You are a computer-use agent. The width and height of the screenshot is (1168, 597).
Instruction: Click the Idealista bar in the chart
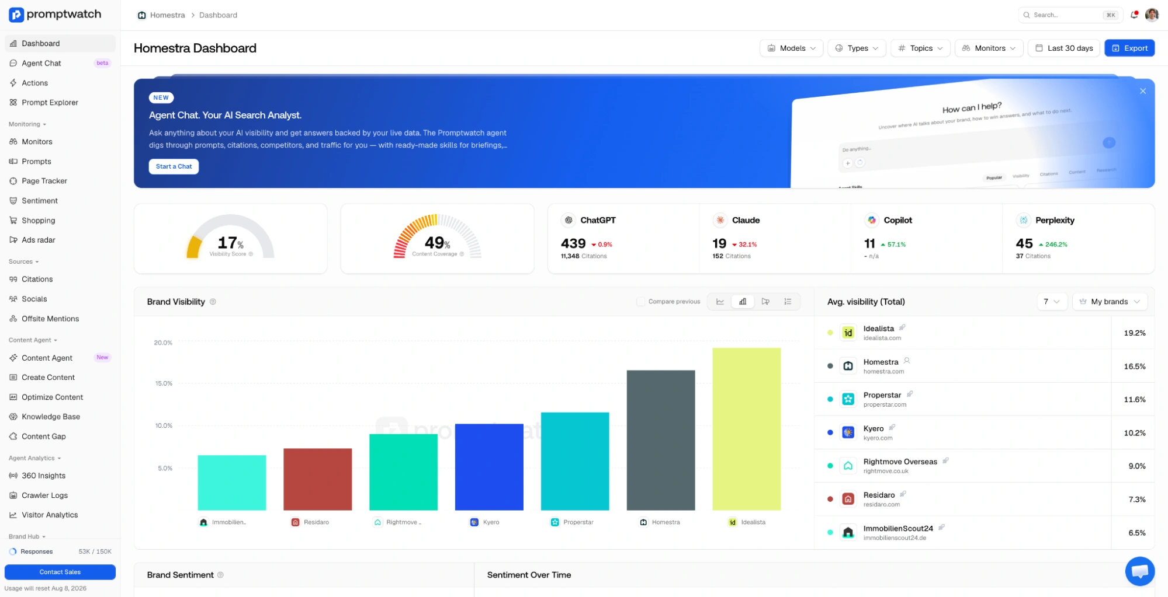click(x=746, y=429)
